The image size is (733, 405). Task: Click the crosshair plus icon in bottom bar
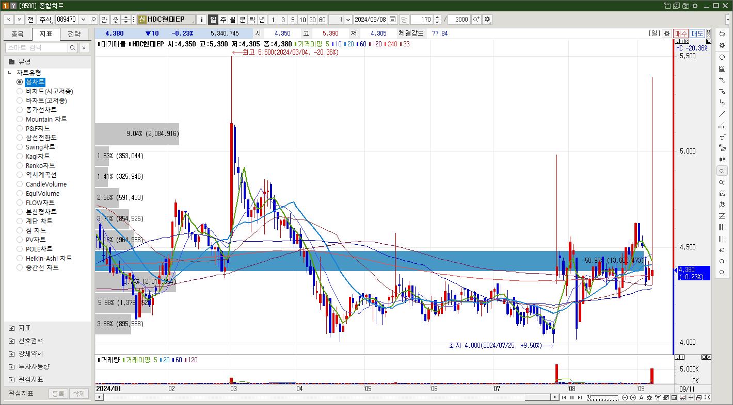[x=691, y=397]
